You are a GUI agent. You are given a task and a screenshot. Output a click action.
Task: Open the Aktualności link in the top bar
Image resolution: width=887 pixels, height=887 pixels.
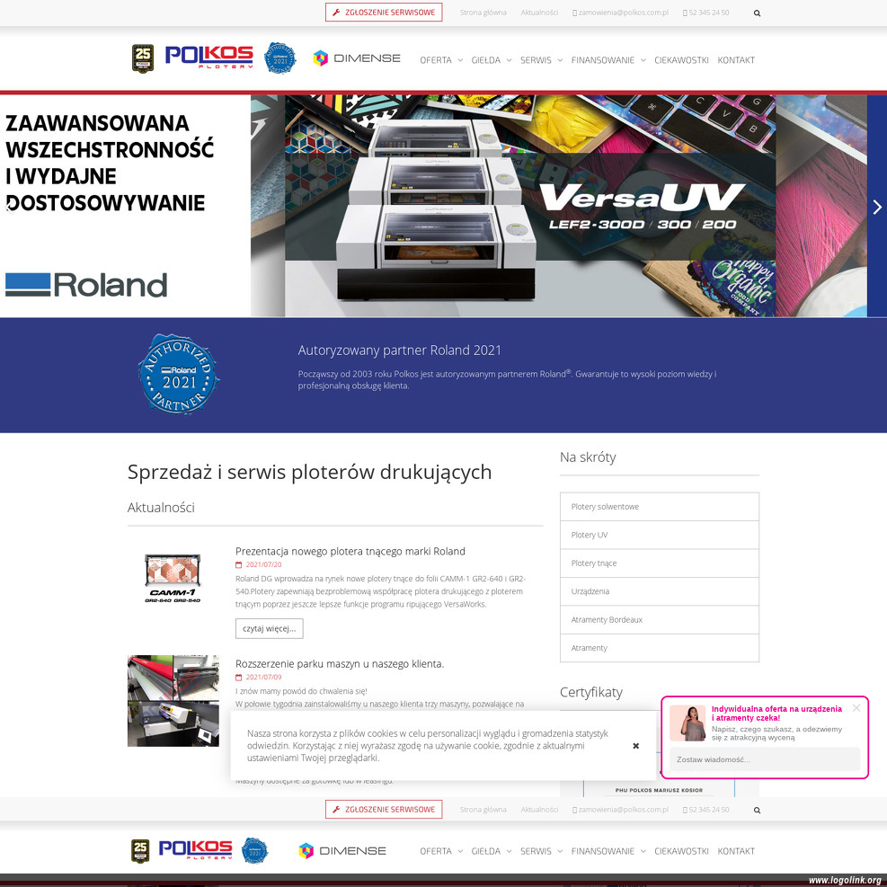(539, 13)
